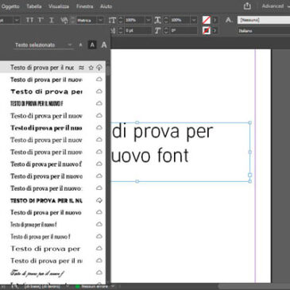Toggle the All Caps (TT) formatting button
Image resolution: width=290 pixels, height=290 pixels.
point(29,20)
